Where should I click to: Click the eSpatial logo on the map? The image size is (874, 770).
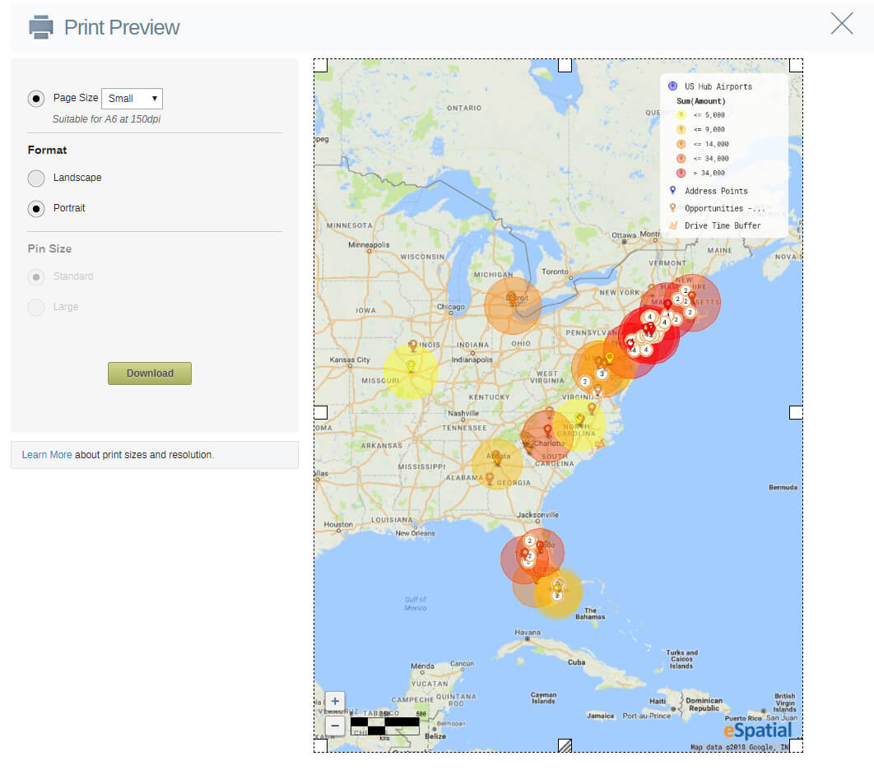[757, 731]
